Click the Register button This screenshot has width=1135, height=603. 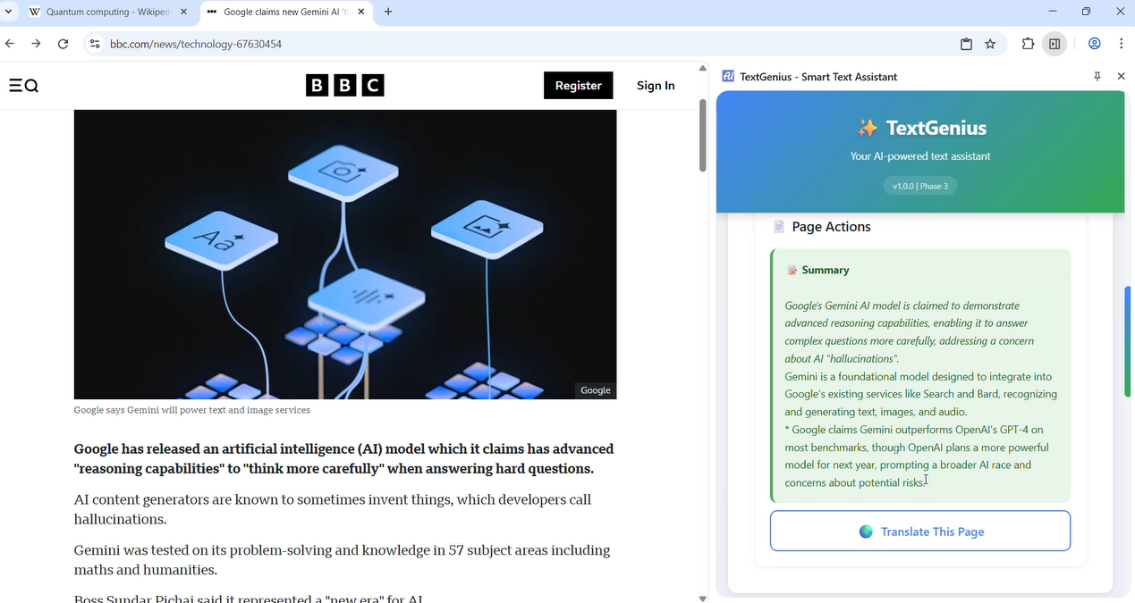(579, 86)
